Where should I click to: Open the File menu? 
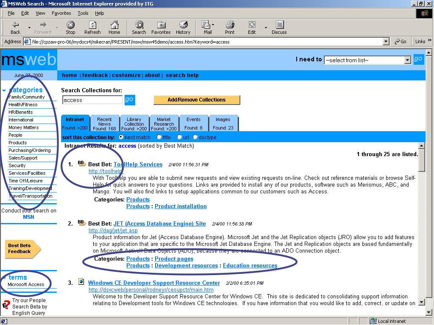tap(11, 13)
